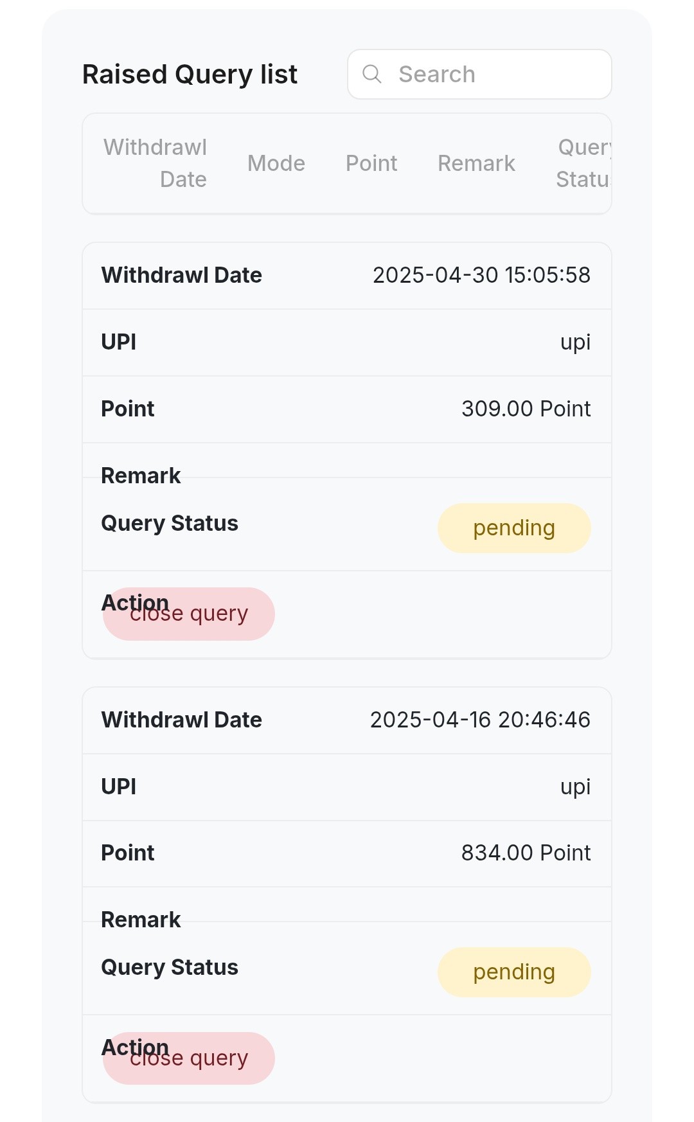Select the 834.00 Point value
694x1122 pixels.
pos(526,853)
